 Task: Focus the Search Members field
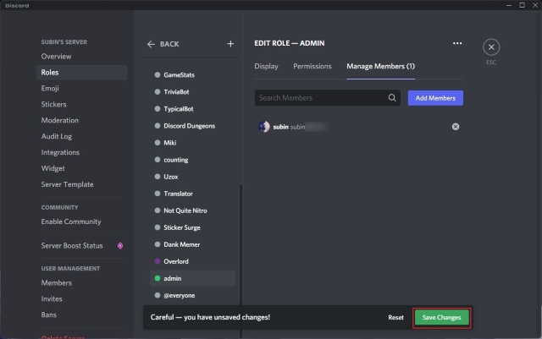point(328,98)
